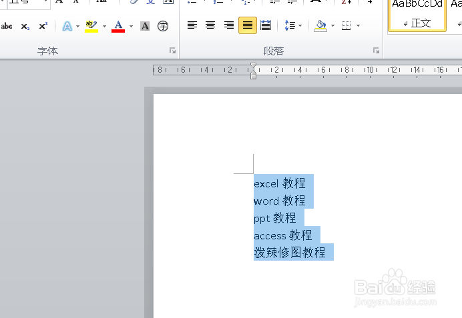Click the first line indent marker on the ruler
The width and height of the screenshot is (462, 318).
coord(254,65)
